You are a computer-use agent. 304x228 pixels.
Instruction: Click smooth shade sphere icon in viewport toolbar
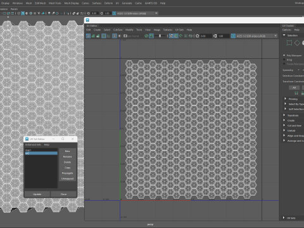[27, 13]
